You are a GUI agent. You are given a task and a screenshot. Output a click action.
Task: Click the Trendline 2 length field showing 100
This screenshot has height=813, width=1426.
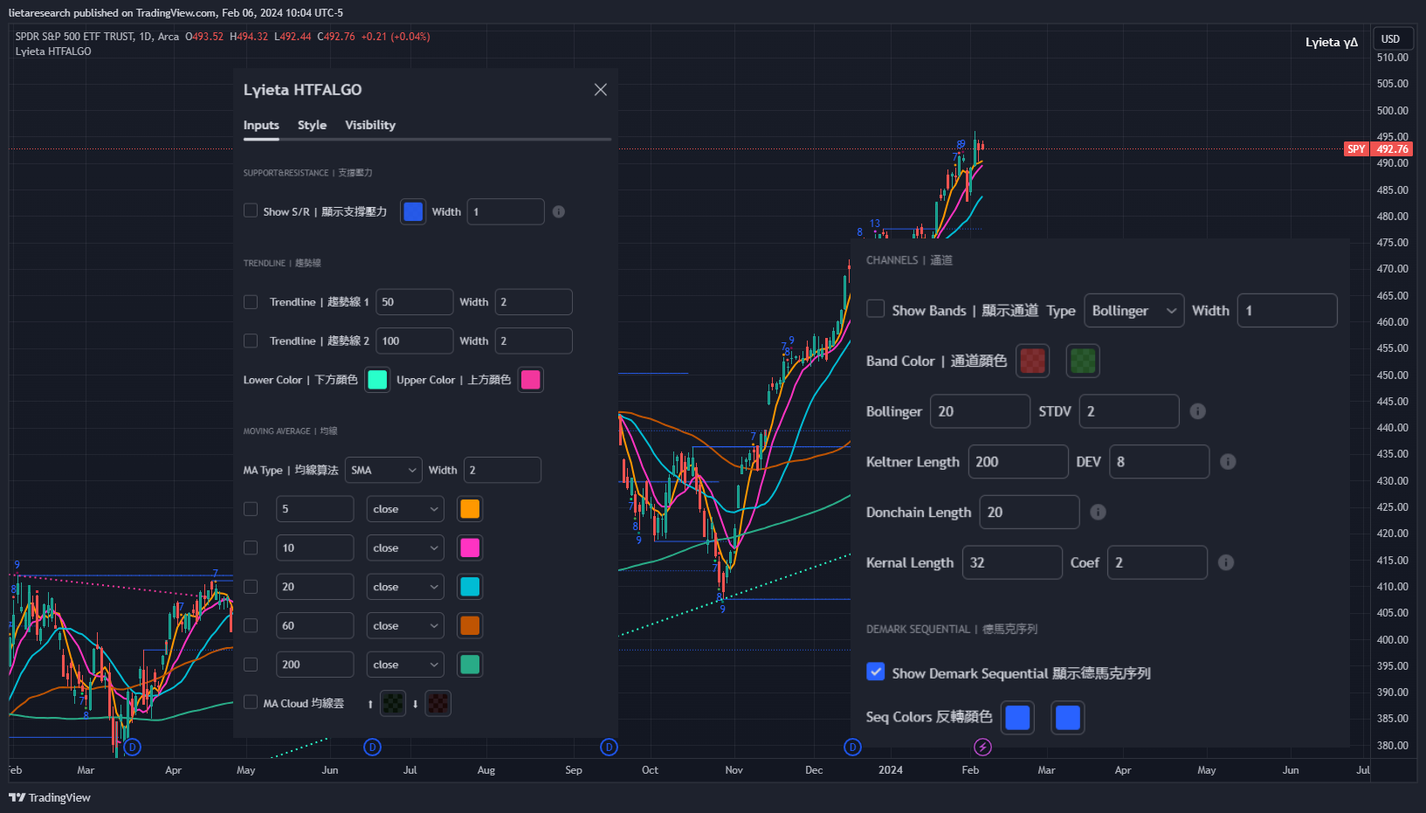(x=414, y=341)
